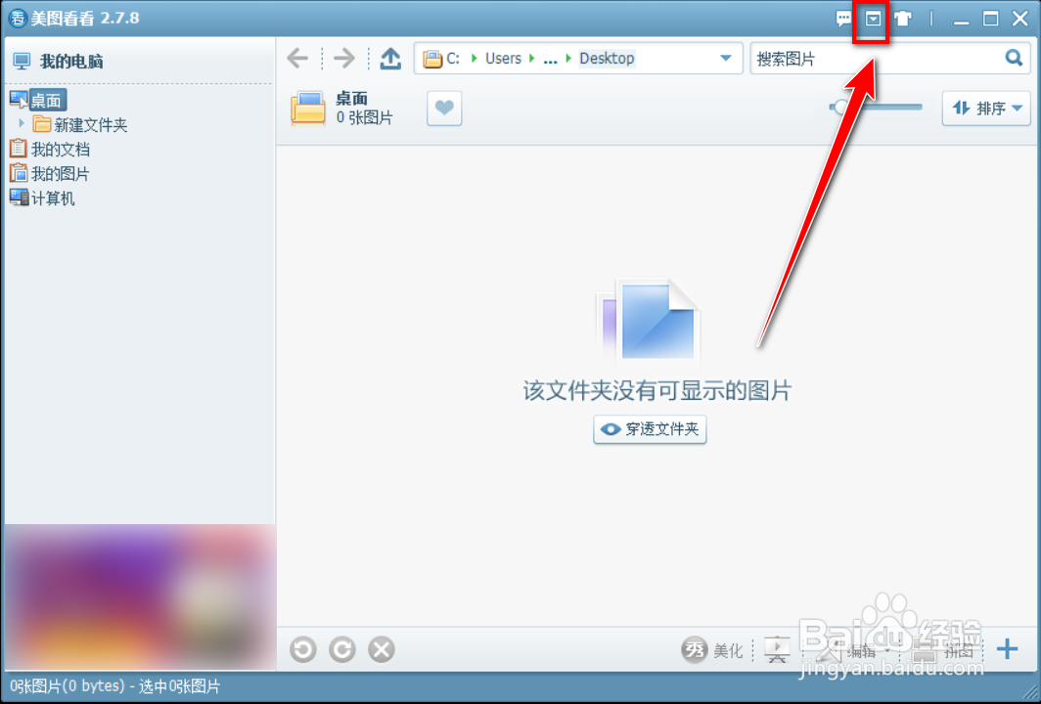Click the Desktop segment in path

coord(607,59)
